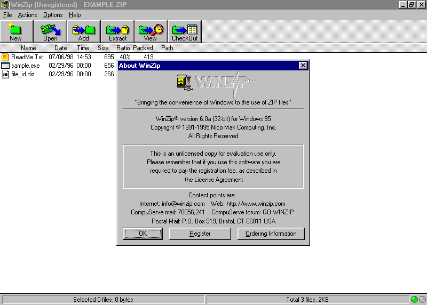427x305 pixels.
Task: Click the info@winzip.com email text
Action: (x=183, y=204)
